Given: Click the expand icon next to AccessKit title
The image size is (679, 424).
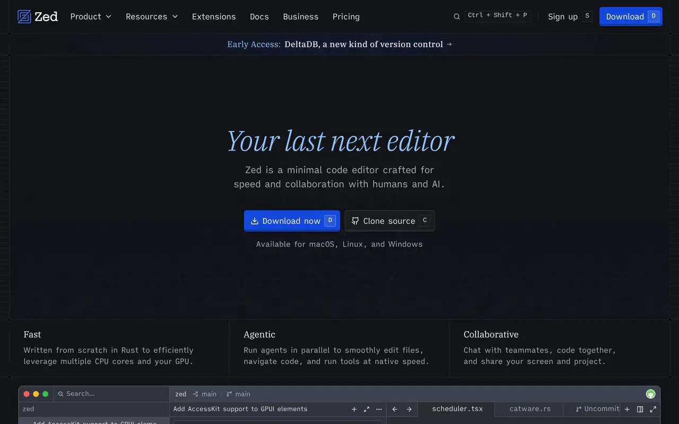Looking at the screenshot, I should (367, 409).
